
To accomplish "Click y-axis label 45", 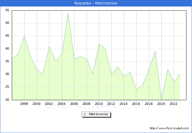I will [x=7, y=36].
